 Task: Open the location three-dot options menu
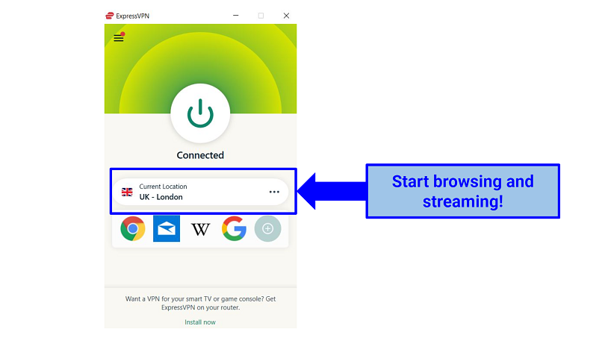click(x=274, y=192)
